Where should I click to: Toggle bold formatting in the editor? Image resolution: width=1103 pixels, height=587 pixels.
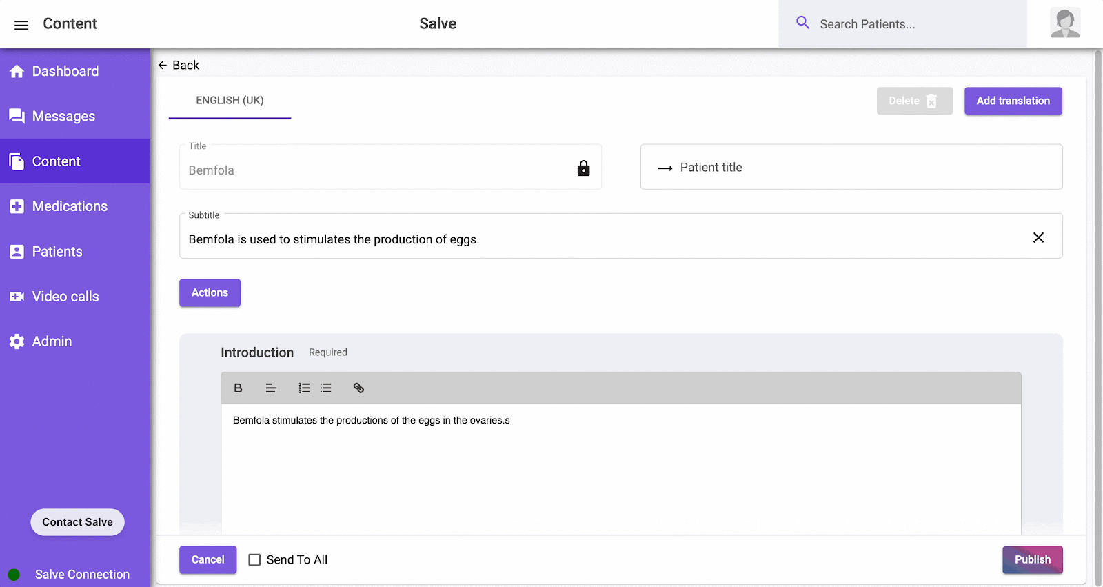tap(238, 388)
